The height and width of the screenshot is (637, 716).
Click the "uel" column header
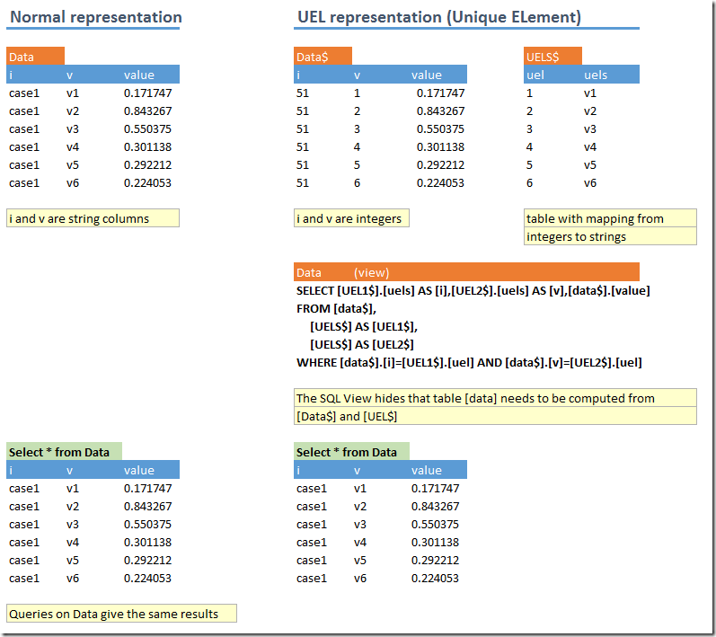pyautogui.click(x=535, y=75)
